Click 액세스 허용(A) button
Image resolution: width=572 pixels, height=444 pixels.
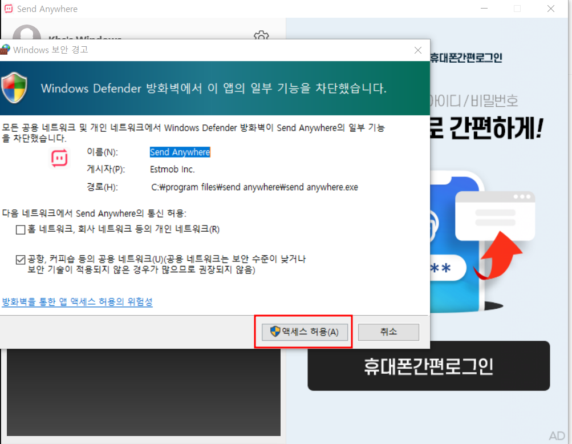pyautogui.click(x=305, y=332)
